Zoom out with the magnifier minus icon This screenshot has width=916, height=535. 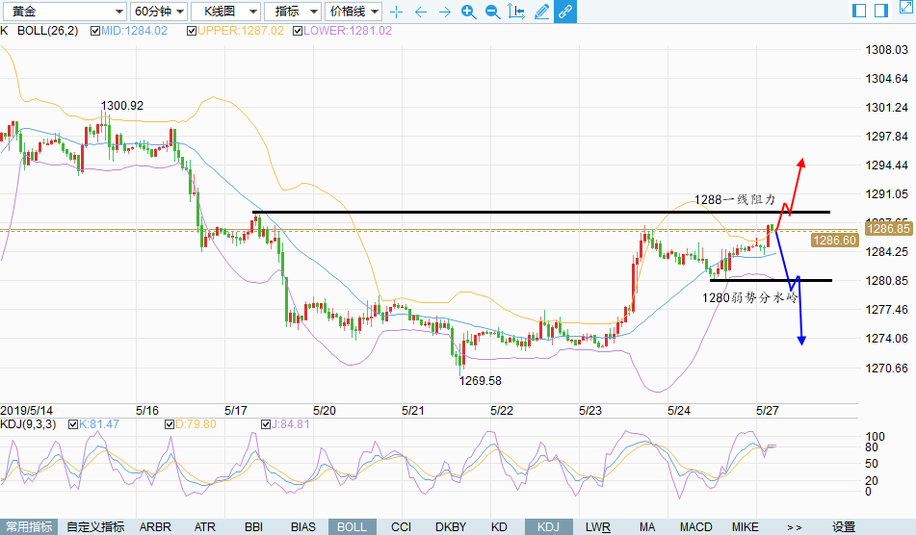point(492,12)
